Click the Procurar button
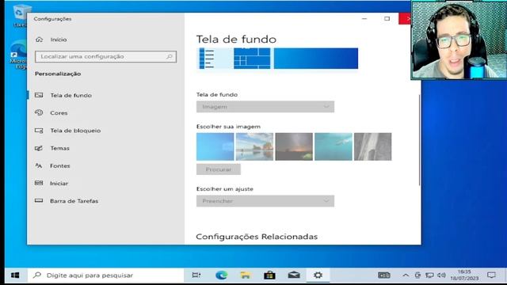507x285 pixels. click(219, 169)
